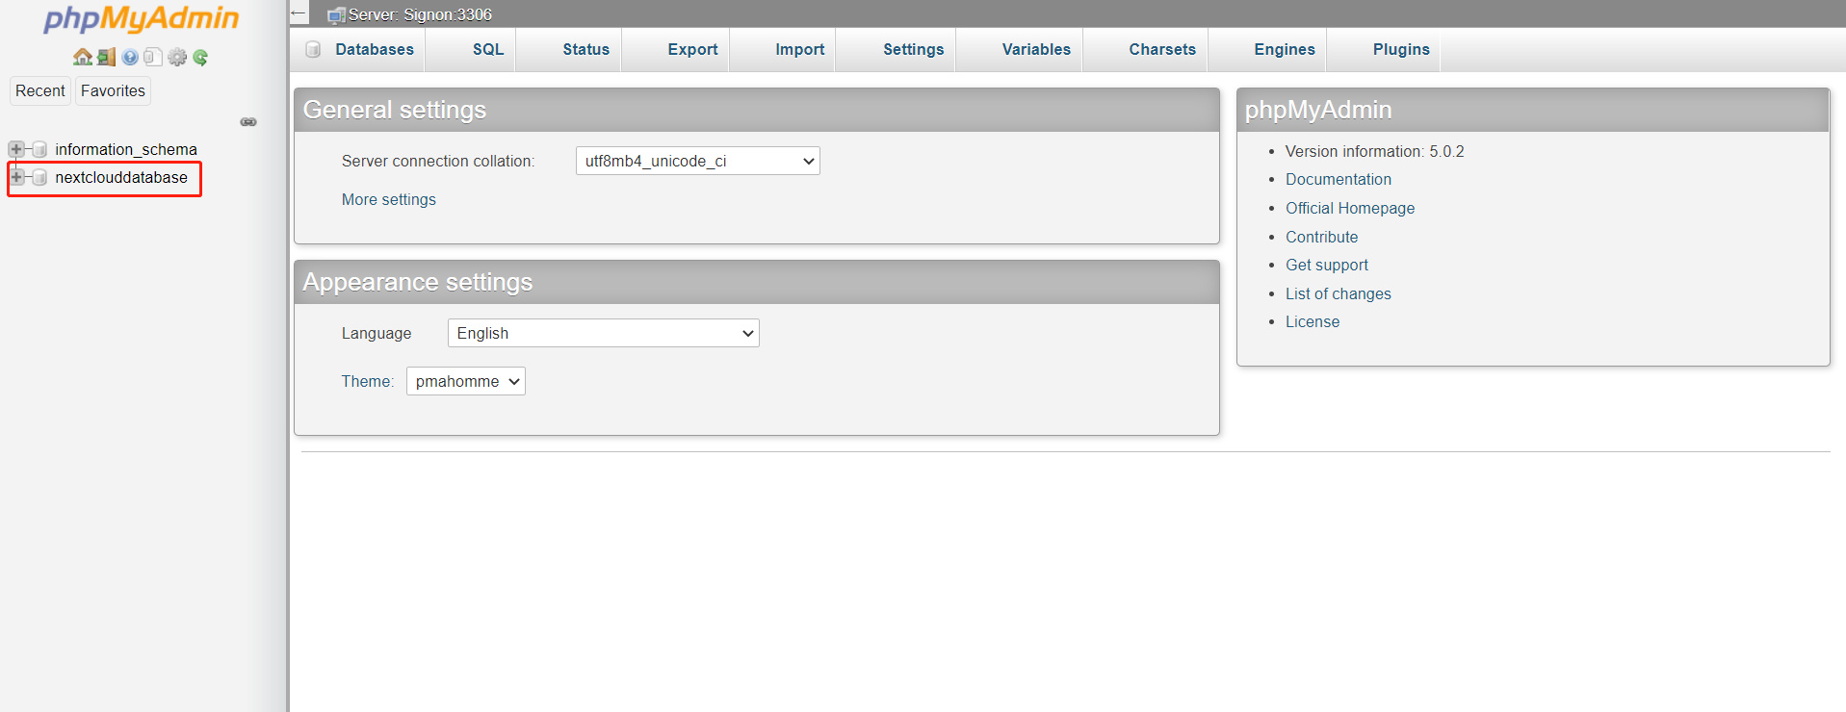Screen dimensions: 1846x712
Task: Click the Server connection collation label
Action: [438, 161]
